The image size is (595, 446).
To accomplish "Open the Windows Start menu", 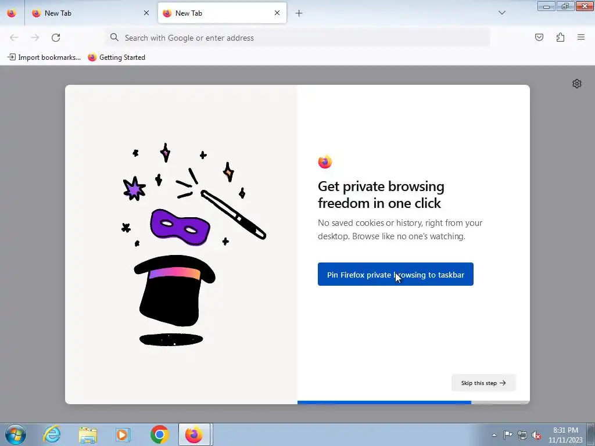I will (x=16, y=434).
